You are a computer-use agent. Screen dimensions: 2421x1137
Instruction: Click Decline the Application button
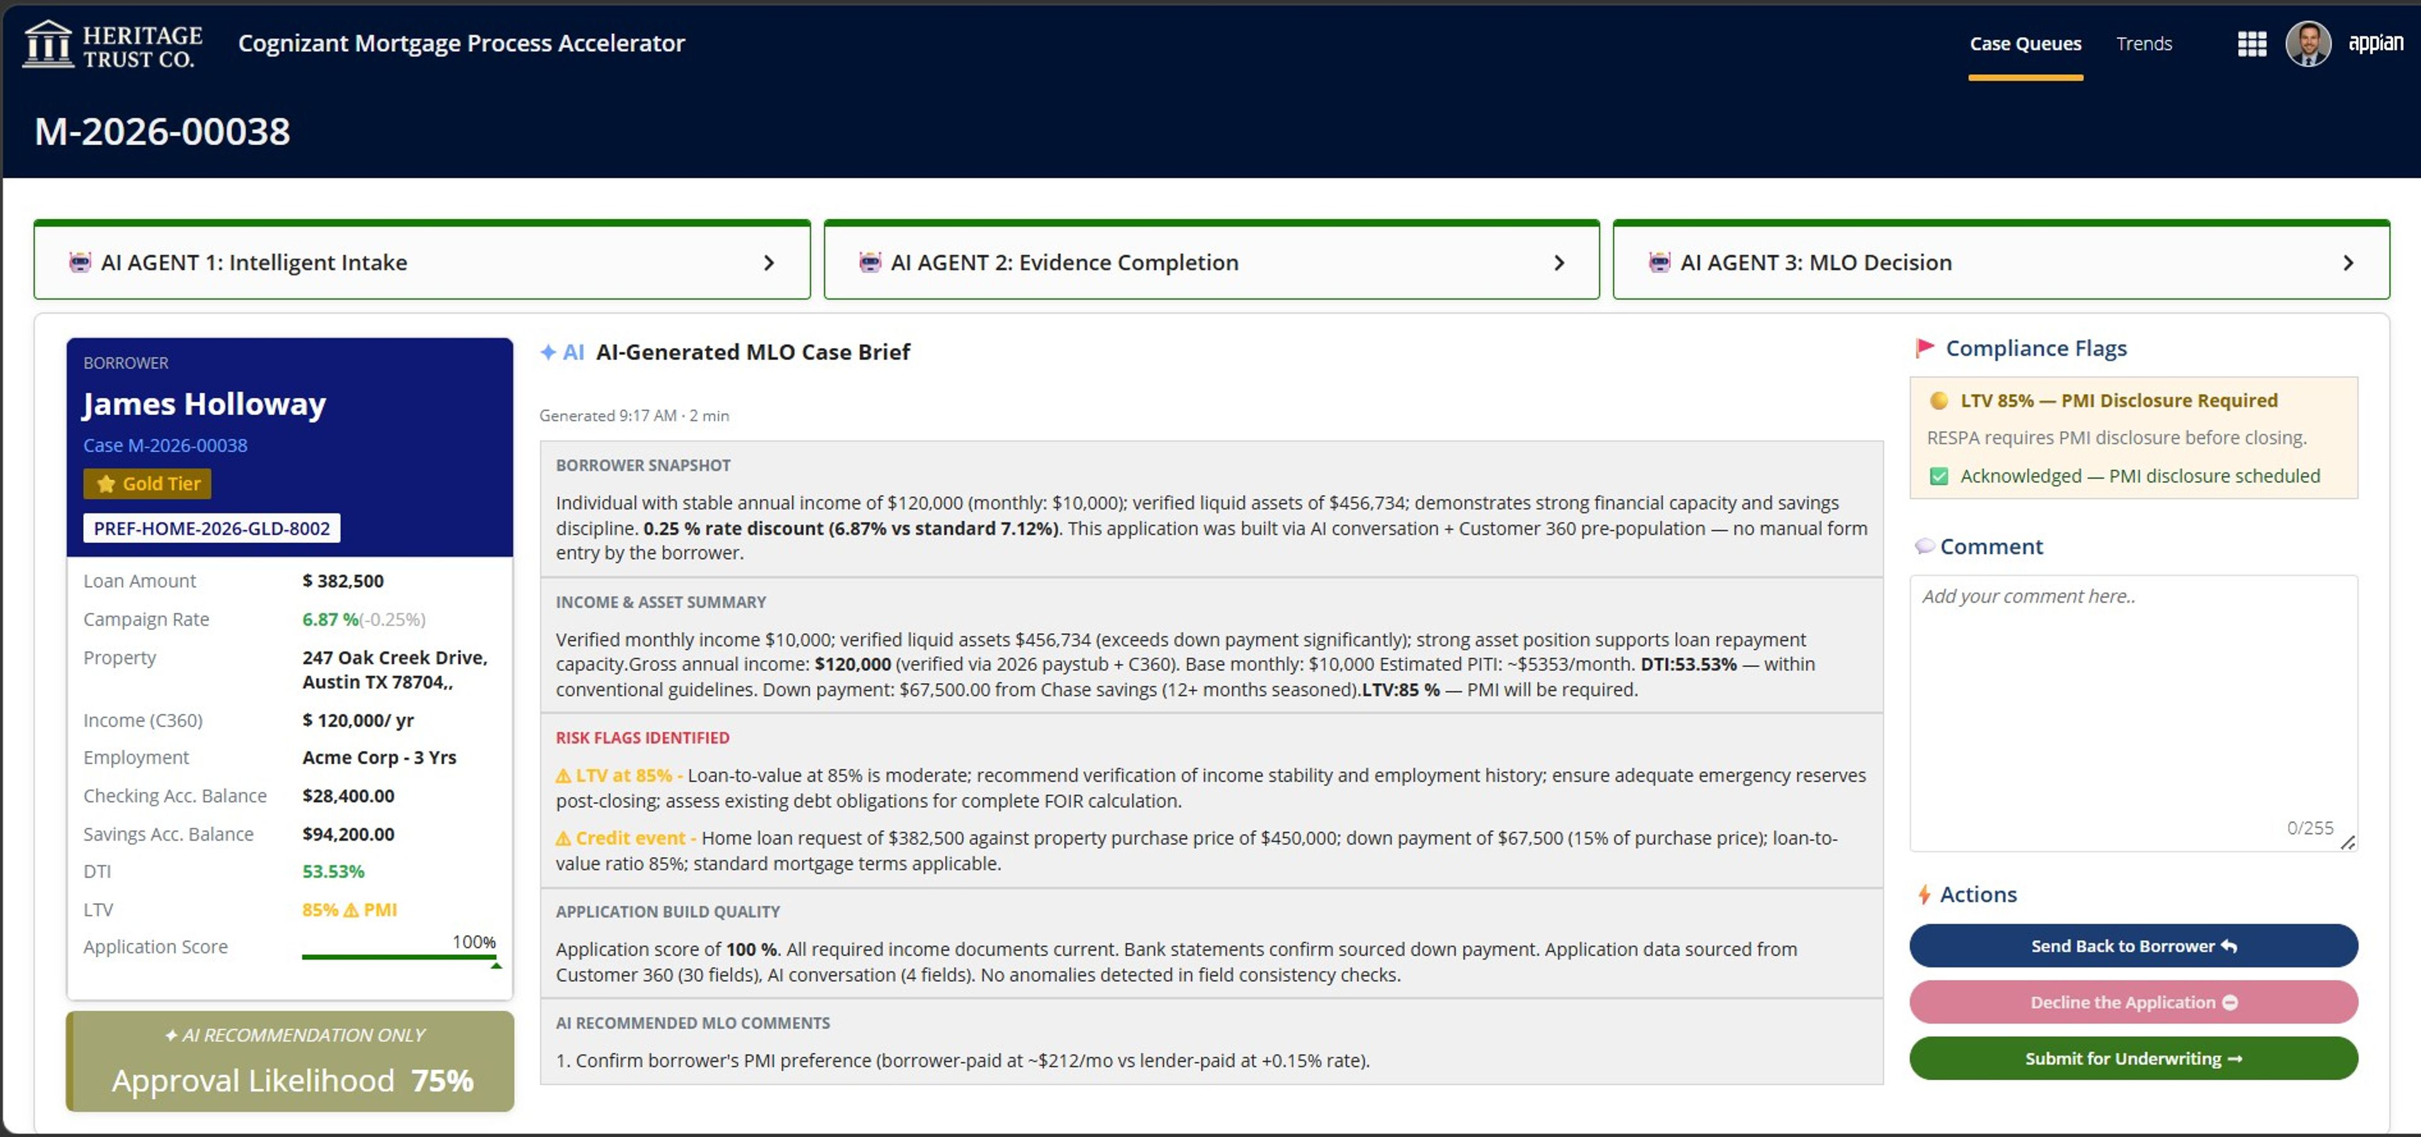2134,1001
